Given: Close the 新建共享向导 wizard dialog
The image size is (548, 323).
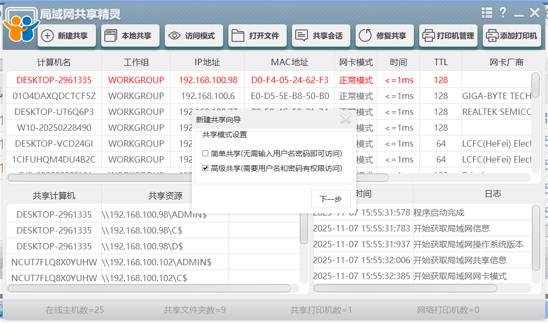Looking at the screenshot, I should [x=345, y=119].
